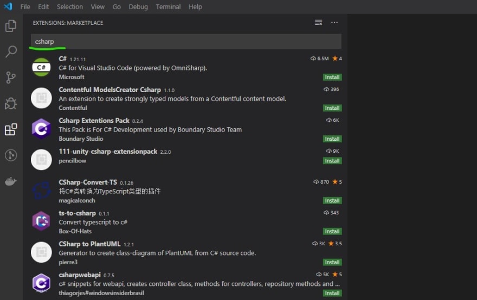Open Contentful ModelsCreator Csharp title
Image resolution: width=477 pixels, height=300 pixels.
pos(110,90)
